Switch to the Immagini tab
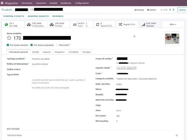Image resolution: width=187 pixels, height=140 pixels. [87, 52]
